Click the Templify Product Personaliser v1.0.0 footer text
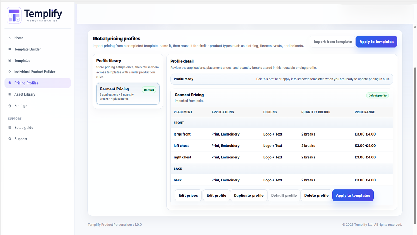 pos(115,225)
